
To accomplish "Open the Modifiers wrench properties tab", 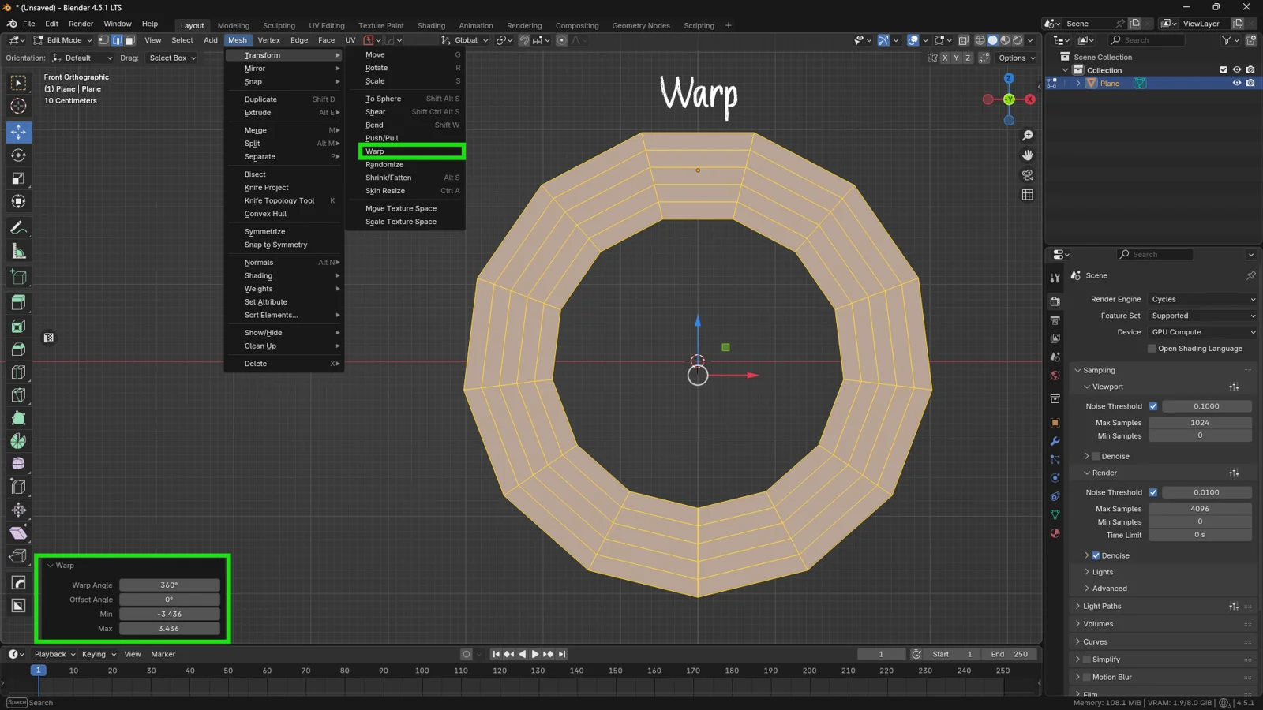I will [x=1055, y=441].
